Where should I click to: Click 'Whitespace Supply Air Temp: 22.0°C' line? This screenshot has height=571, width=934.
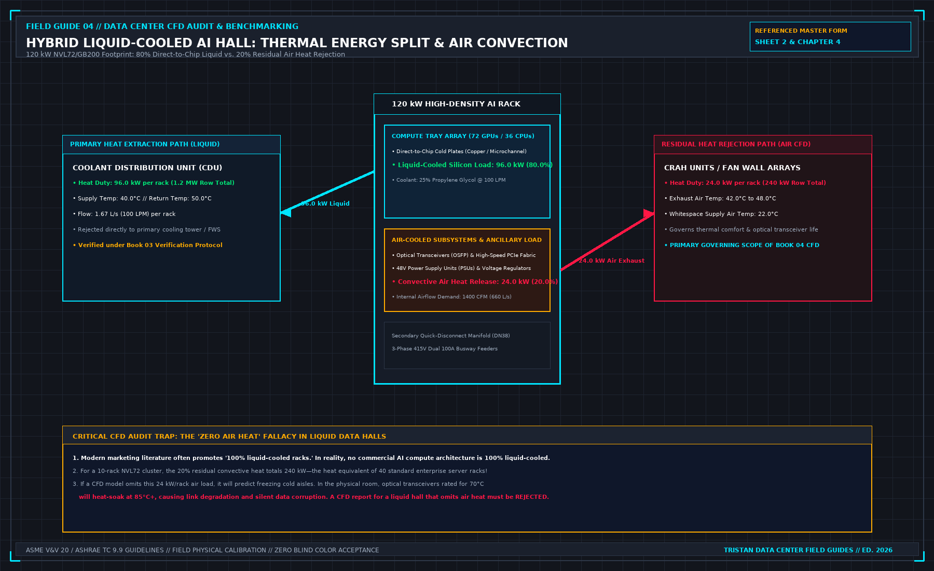[721, 214]
